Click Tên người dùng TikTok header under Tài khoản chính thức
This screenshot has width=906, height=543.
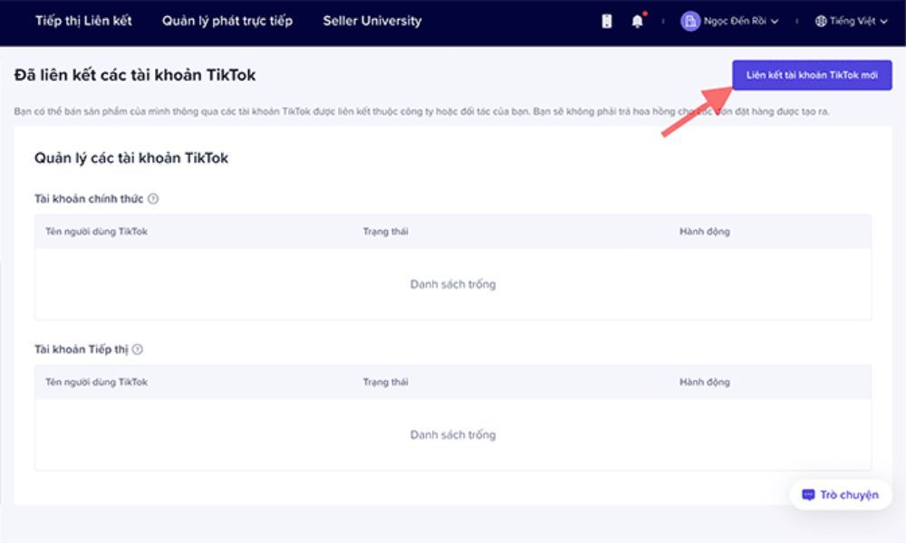(97, 232)
